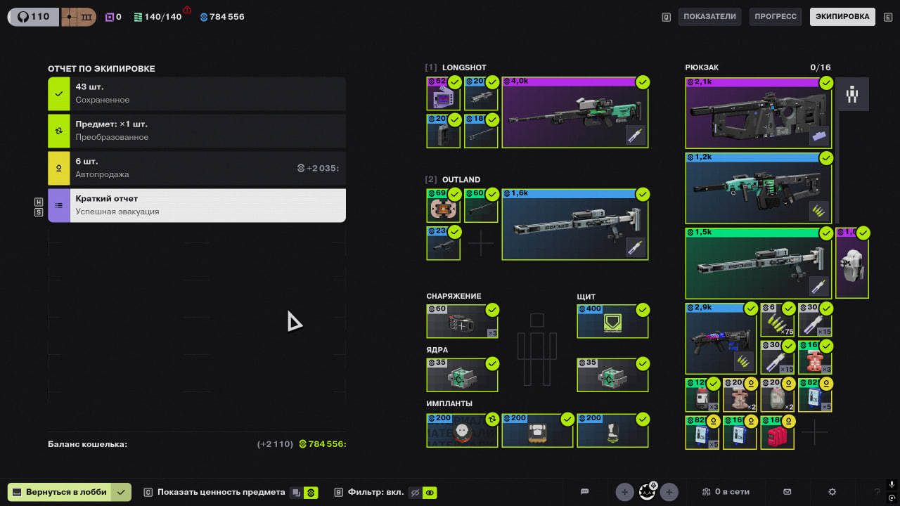Viewport: 900px width, 506px height.
Task: Open the mail envelope icon
Action: tap(787, 492)
